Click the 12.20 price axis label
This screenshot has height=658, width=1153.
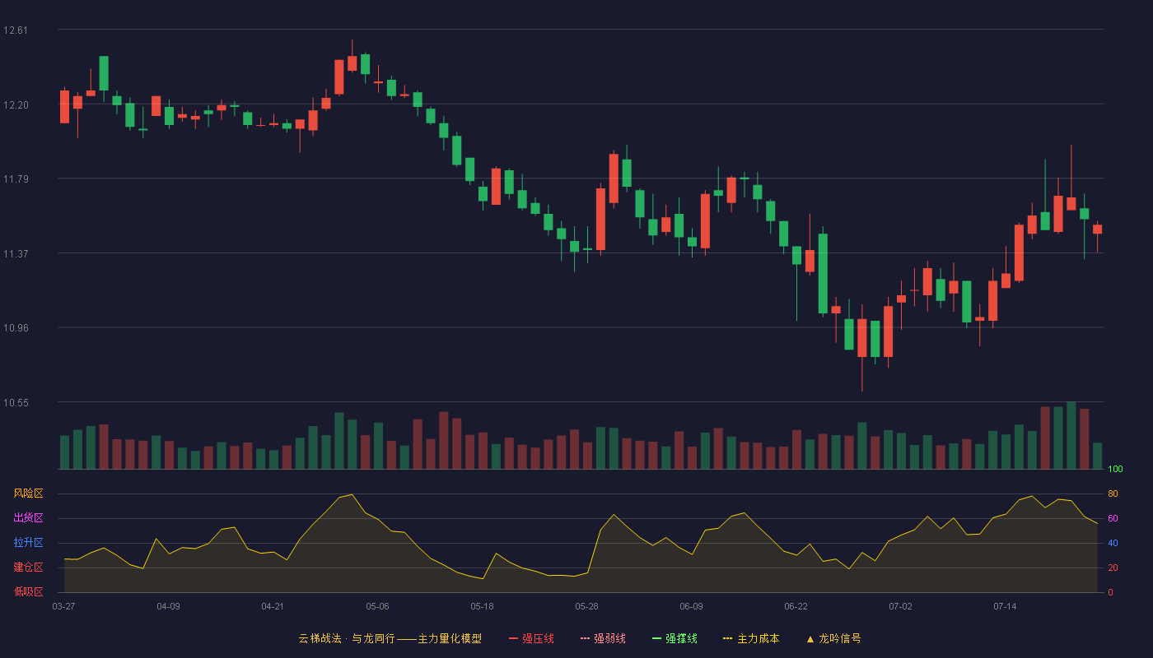point(15,105)
